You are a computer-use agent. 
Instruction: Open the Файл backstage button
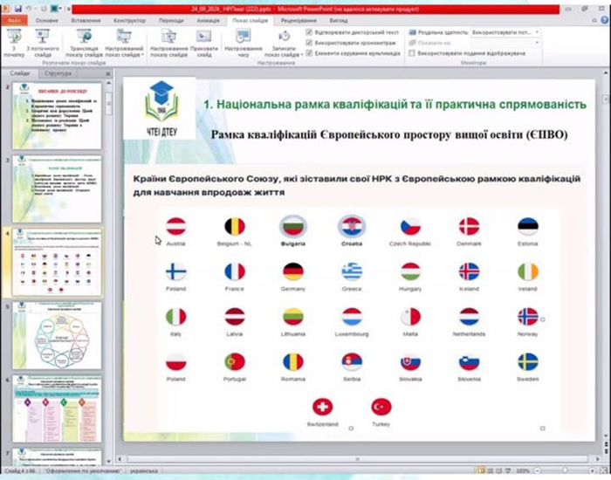click(16, 17)
